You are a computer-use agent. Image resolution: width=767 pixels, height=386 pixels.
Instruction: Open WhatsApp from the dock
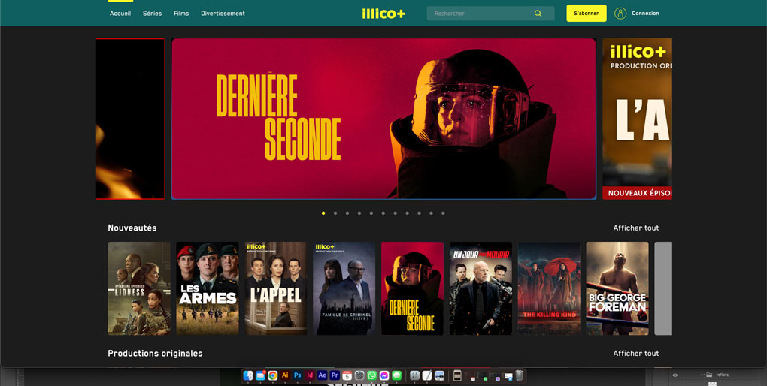[371, 375]
